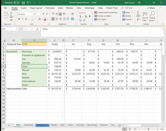Collapse the ribbon with the chevron
This screenshot has width=166, height=131.
tap(162, 24)
